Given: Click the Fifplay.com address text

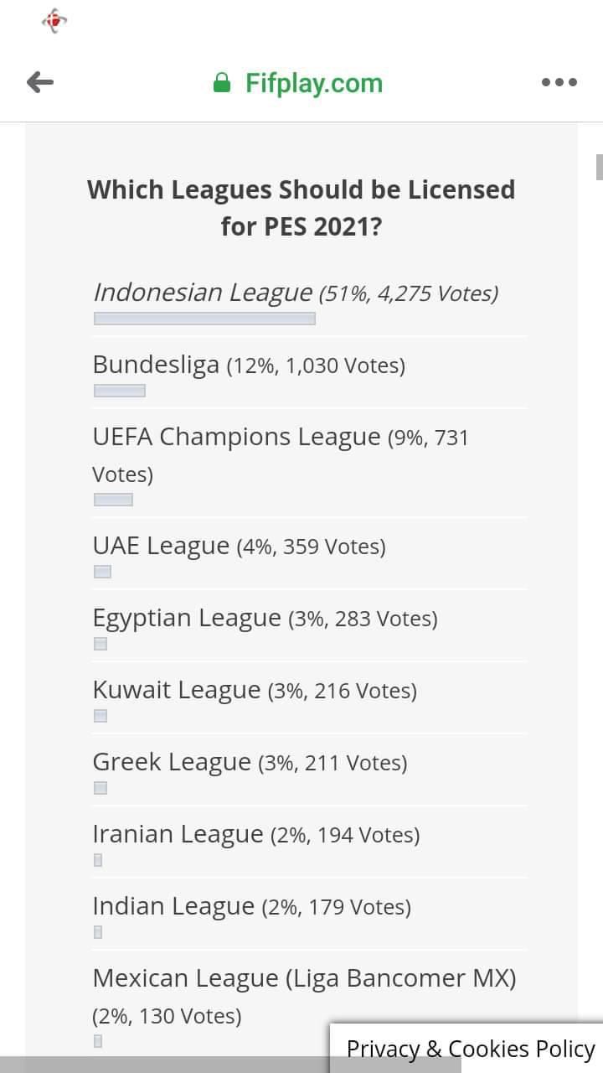Looking at the screenshot, I should 314,83.
